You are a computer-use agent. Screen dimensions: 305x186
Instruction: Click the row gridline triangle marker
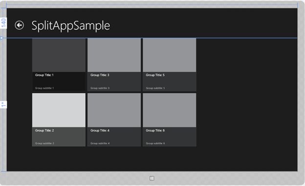[x=2, y=38]
